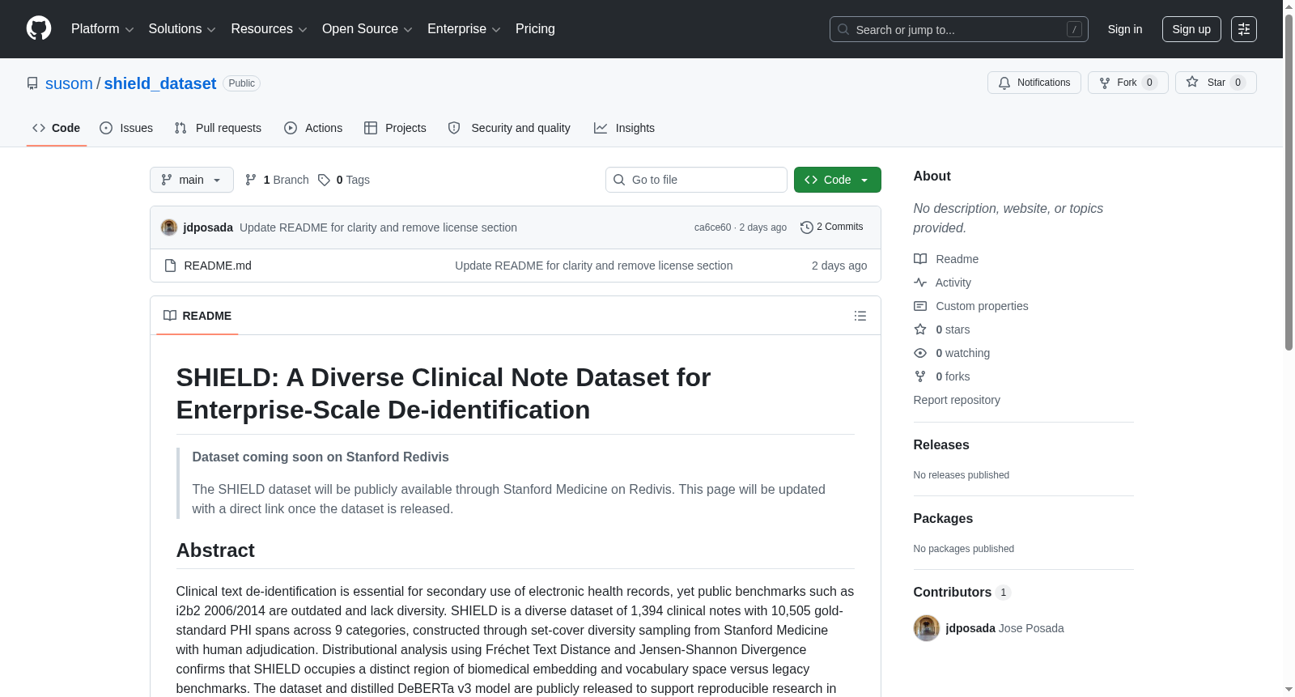Select the Code tab

(x=57, y=128)
